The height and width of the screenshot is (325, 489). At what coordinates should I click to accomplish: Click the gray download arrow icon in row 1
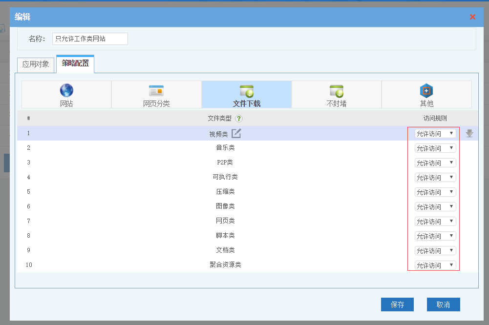tap(469, 133)
